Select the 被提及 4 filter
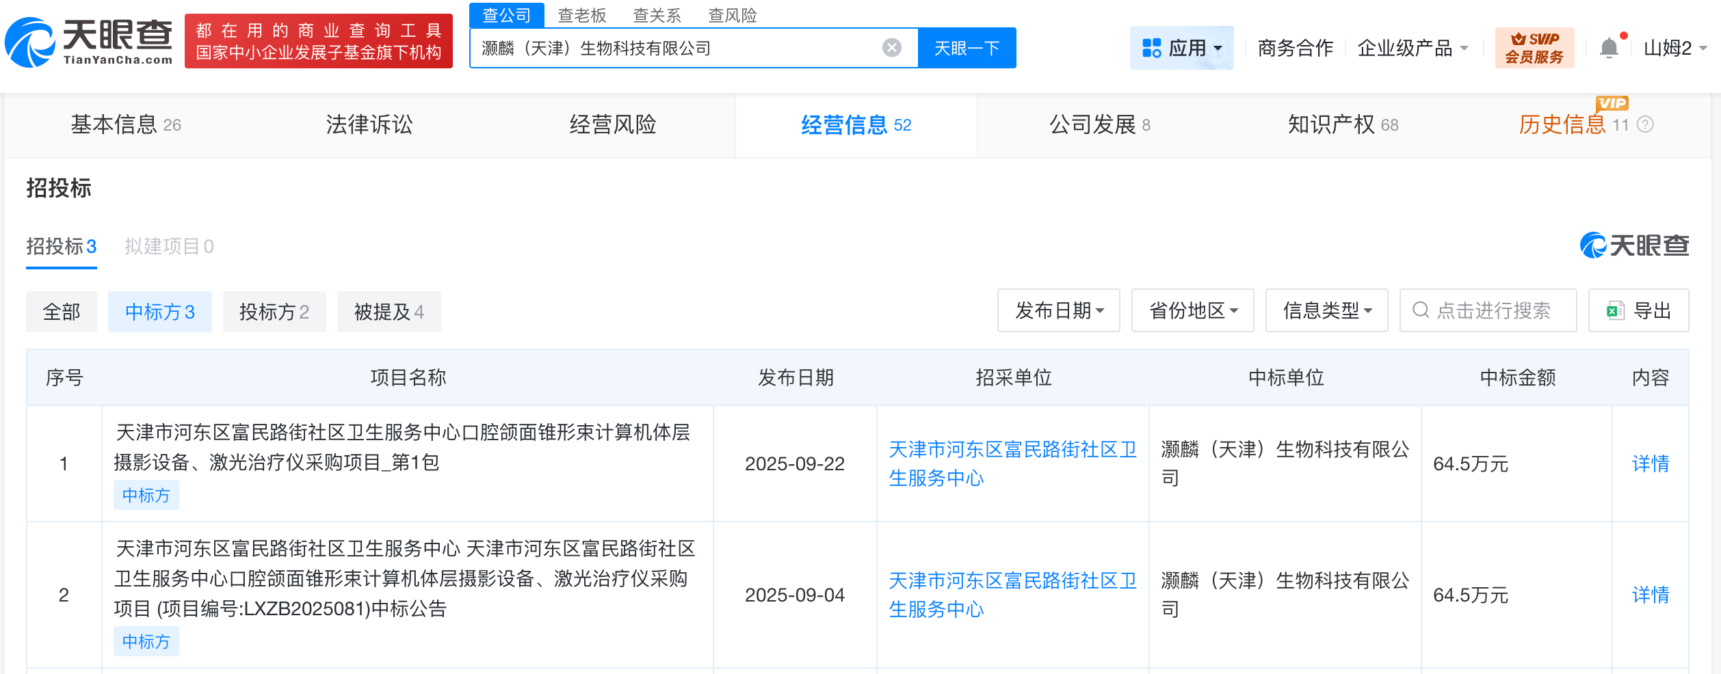1721x674 pixels. click(389, 312)
